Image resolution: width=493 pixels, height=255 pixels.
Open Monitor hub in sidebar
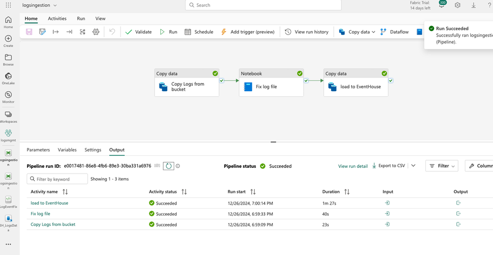8,97
